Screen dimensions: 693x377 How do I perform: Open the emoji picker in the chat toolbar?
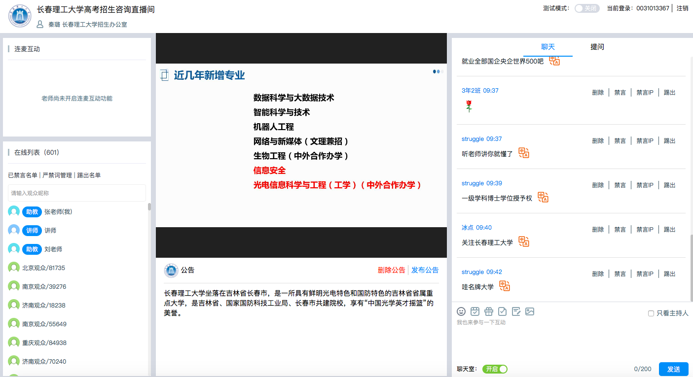coord(461,311)
